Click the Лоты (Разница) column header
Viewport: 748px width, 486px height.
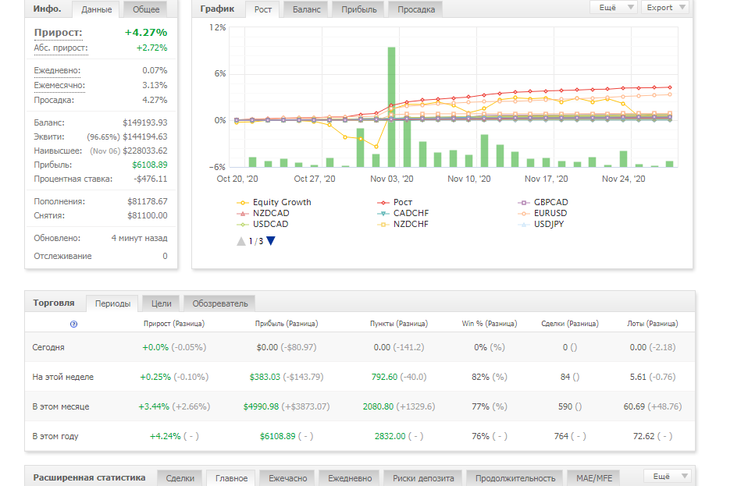tap(653, 324)
